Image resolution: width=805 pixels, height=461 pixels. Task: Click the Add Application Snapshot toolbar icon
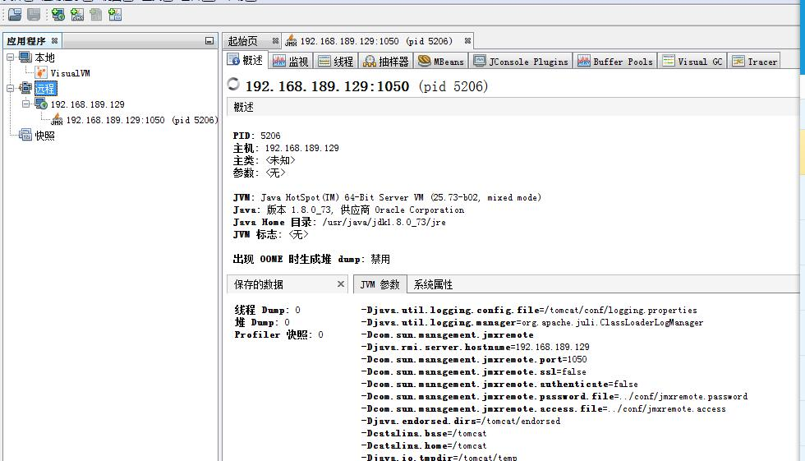coord(115,15)
